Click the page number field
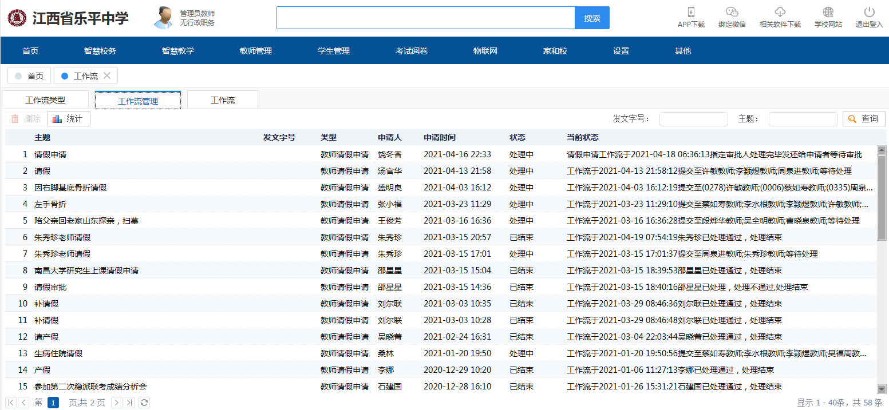889x410 pixels. click(53, 403)
